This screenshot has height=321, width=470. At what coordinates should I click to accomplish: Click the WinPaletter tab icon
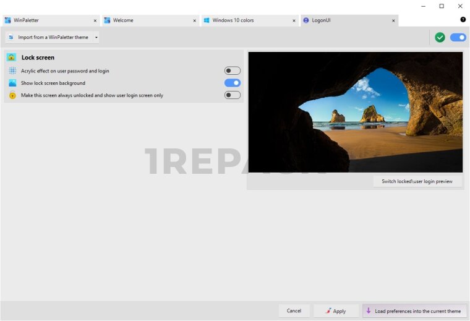coord(7,20)
